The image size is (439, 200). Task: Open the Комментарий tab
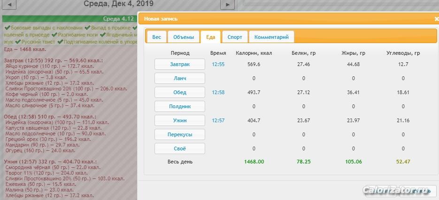(271, 37)
